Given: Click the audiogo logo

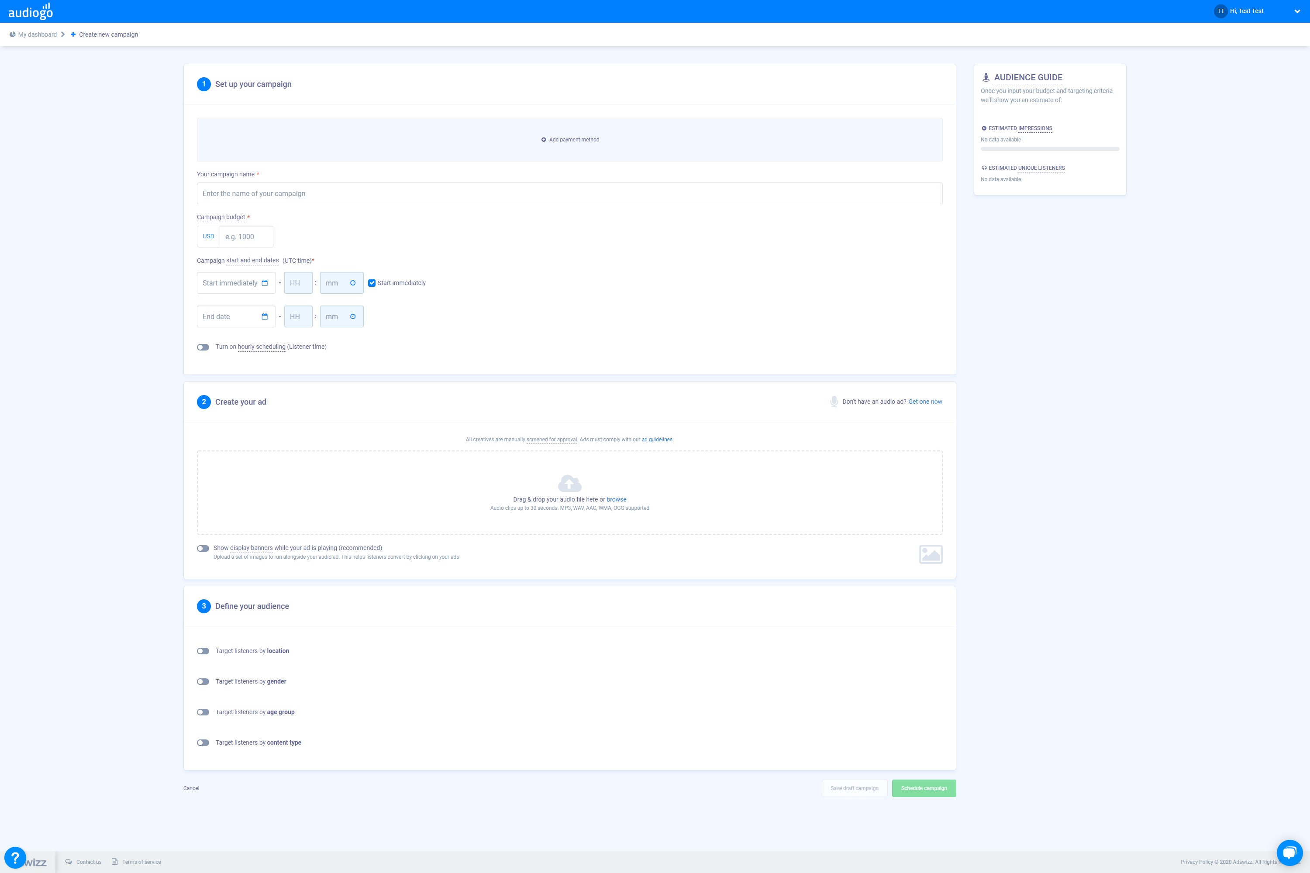Looking at the screenshot, I should [31, 11].
